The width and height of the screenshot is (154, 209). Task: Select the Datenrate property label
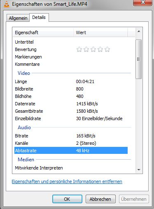(25, 104)
